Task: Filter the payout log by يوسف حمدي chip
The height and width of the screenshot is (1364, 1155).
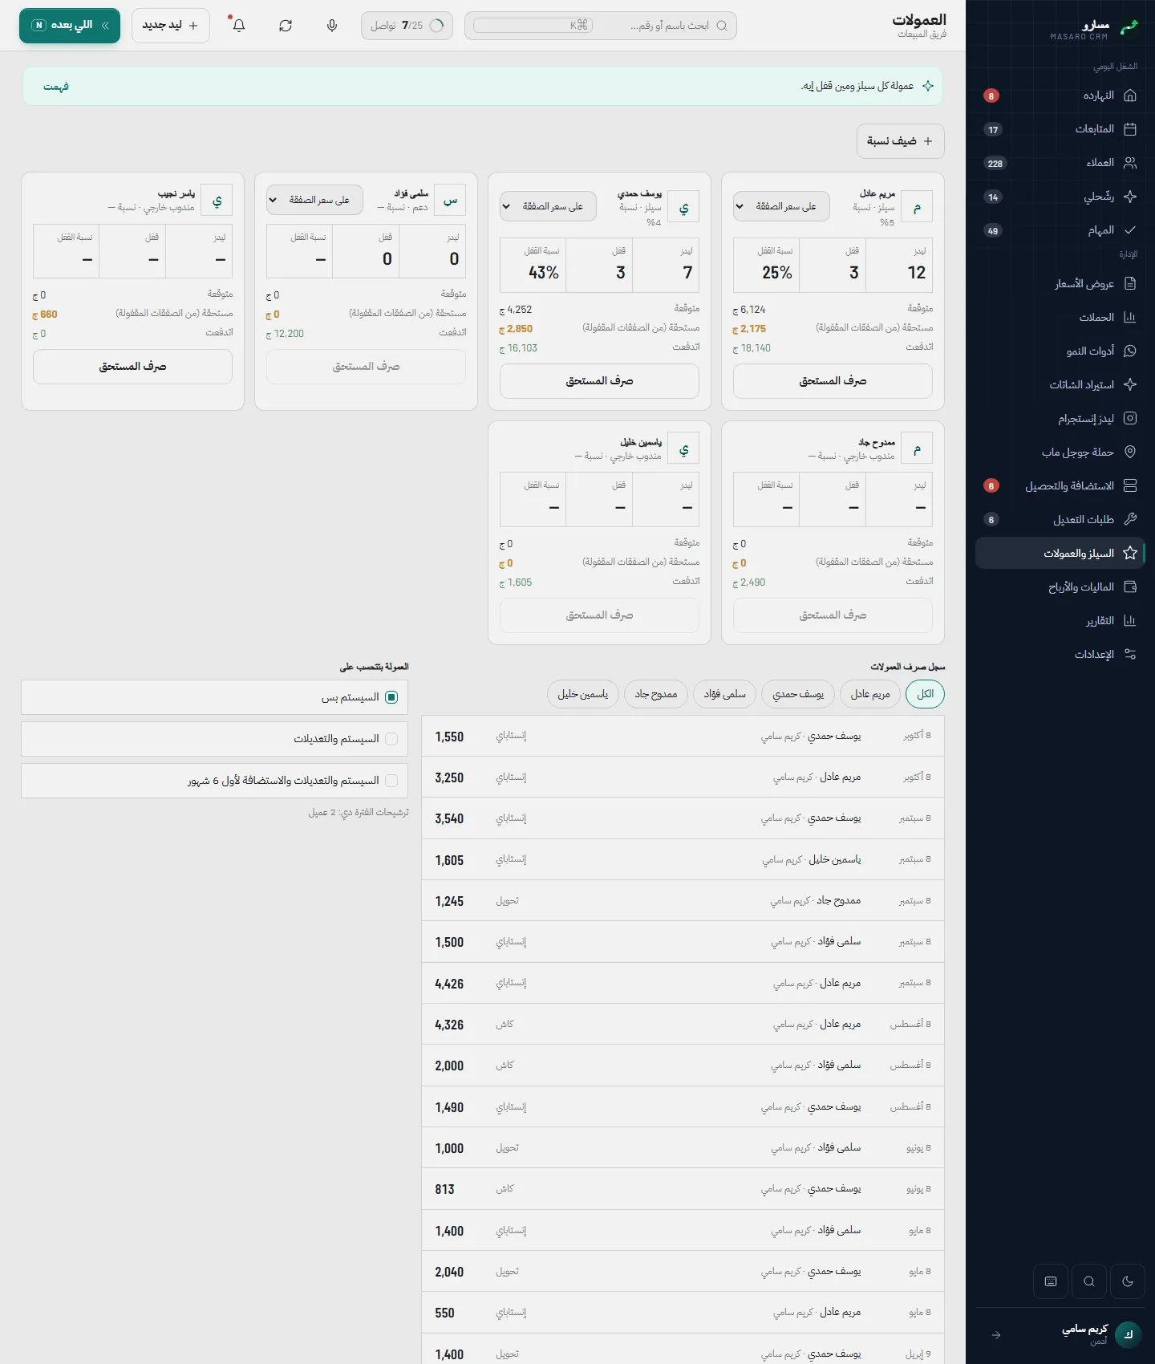Action: point(798,694)
